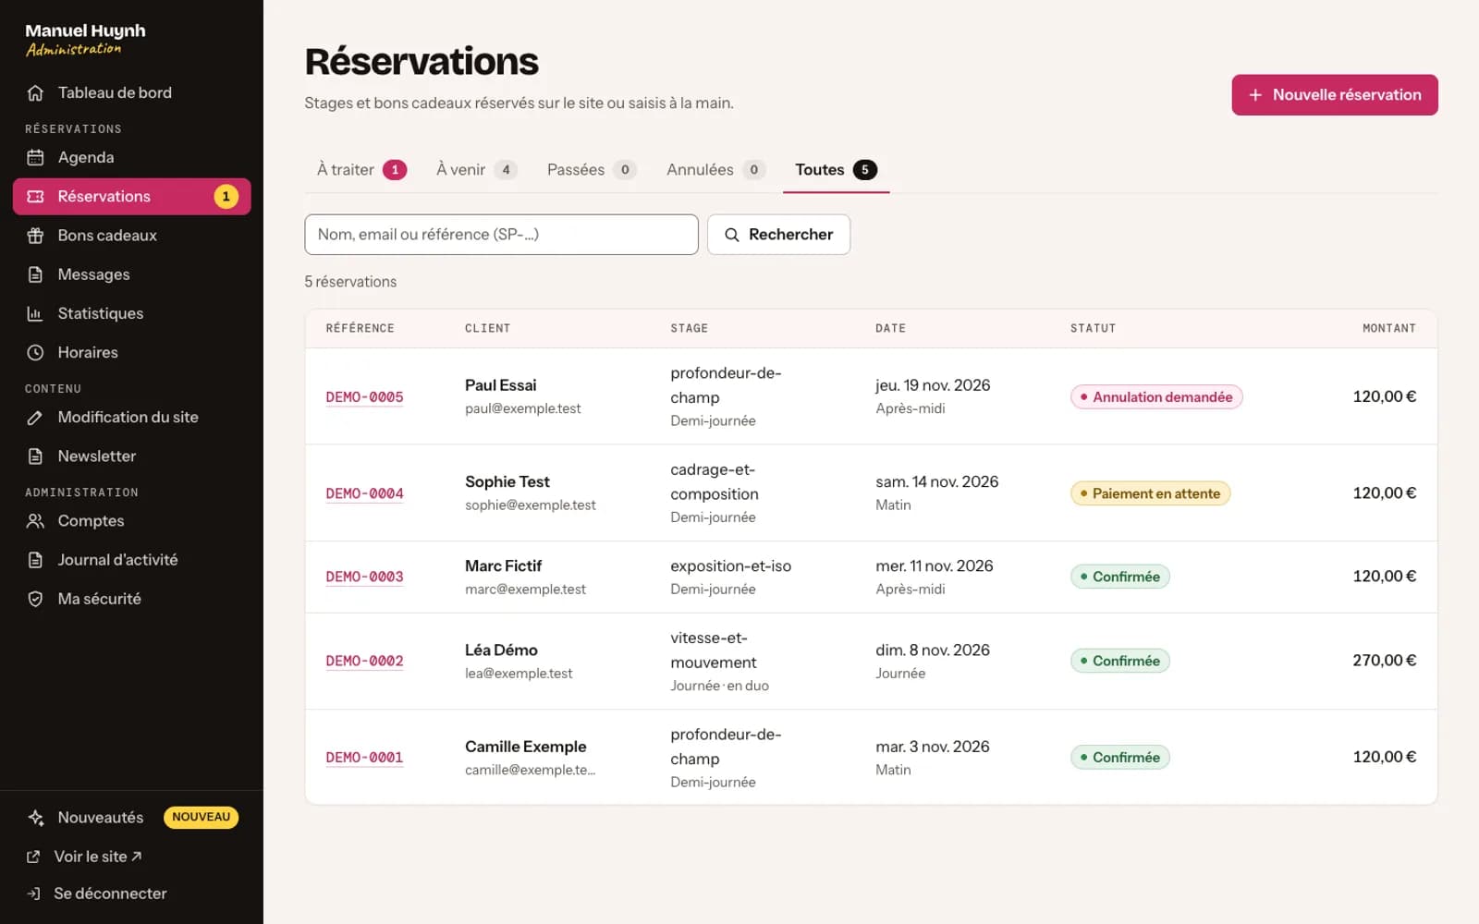Click client name Paul Essai
Viewport: 1479px width, 924px height.
point(500,385)
